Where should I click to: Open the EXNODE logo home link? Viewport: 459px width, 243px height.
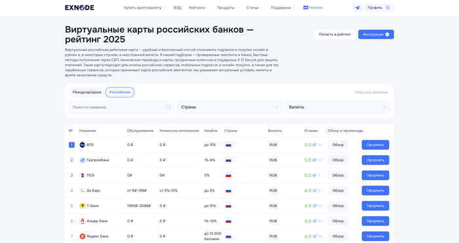click(79, 8)
